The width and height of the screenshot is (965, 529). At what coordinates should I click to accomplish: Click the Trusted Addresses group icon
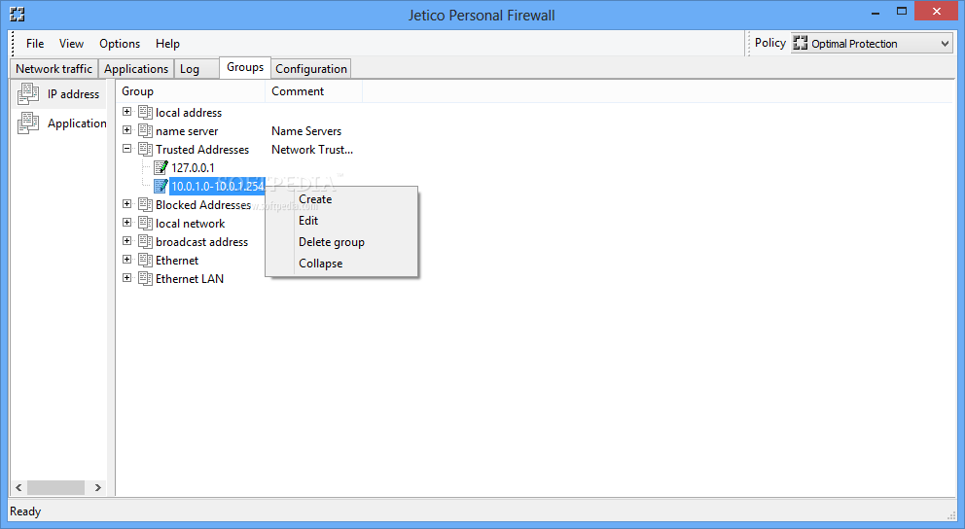145,149
